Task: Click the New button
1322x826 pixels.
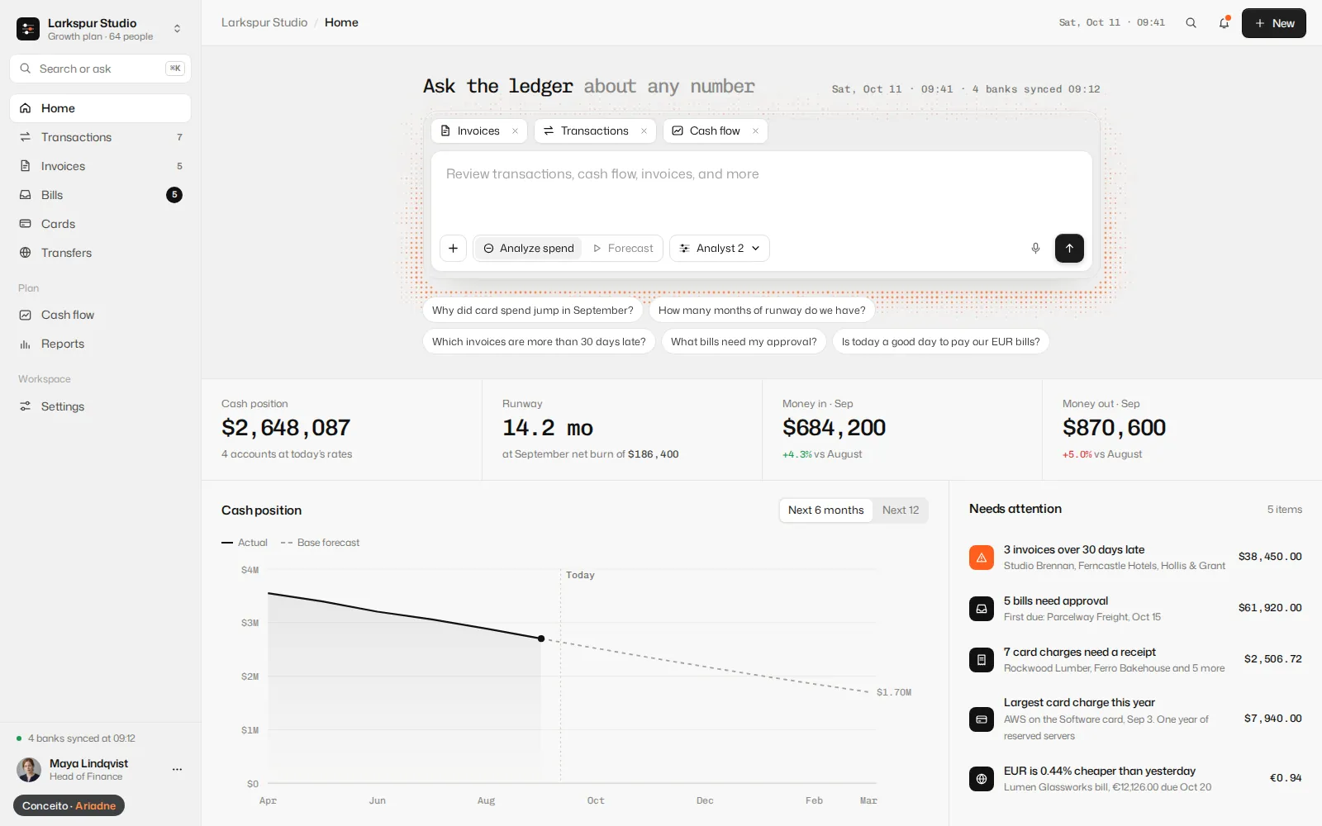Action: click(1273, 23)
